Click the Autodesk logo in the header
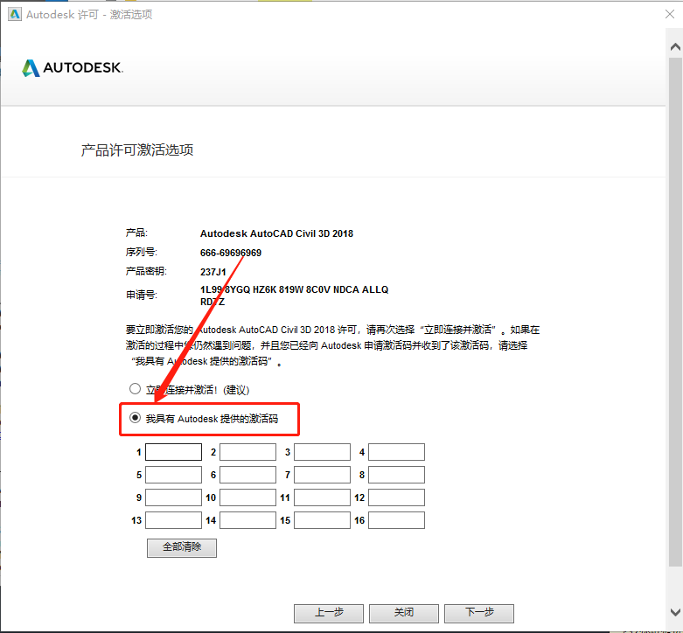Image resolution: width=683 pixels, height=633 pixels. 73,68
